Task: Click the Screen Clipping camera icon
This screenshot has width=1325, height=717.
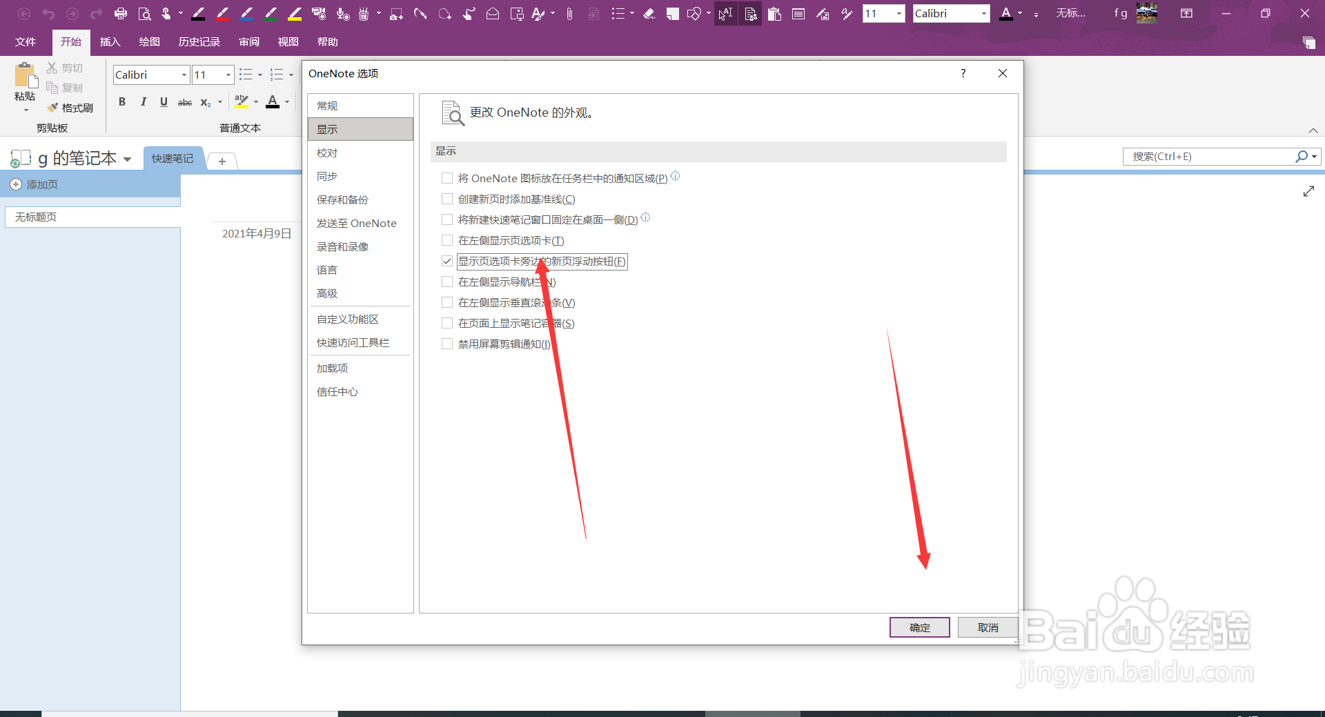Action: tap(396, 13)
